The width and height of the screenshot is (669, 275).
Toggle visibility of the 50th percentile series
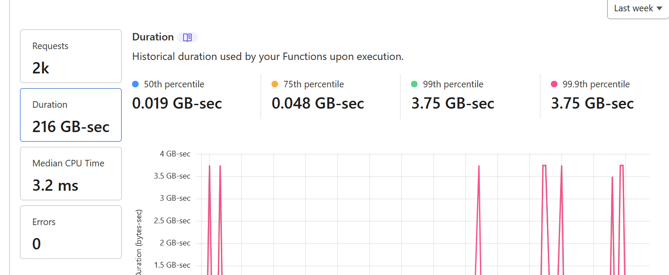point(168,84)
